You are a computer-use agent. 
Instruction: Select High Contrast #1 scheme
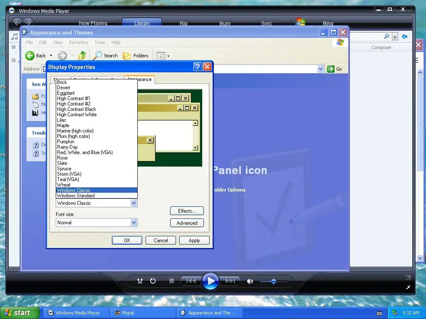tap(97, 98)
